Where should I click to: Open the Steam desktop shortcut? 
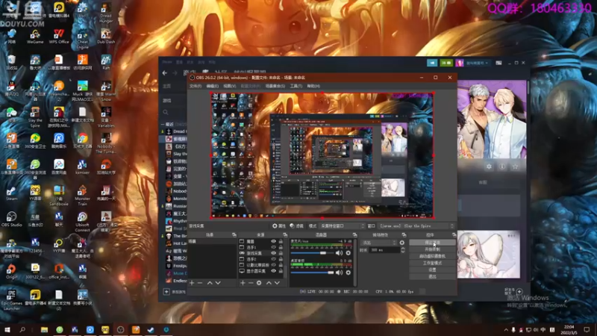click(x=11, y=193)
